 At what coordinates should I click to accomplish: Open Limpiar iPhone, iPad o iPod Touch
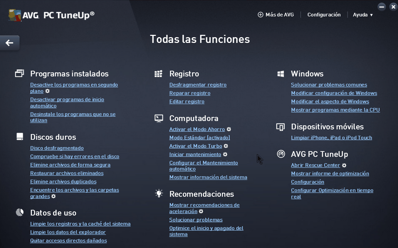coord(332,137)
